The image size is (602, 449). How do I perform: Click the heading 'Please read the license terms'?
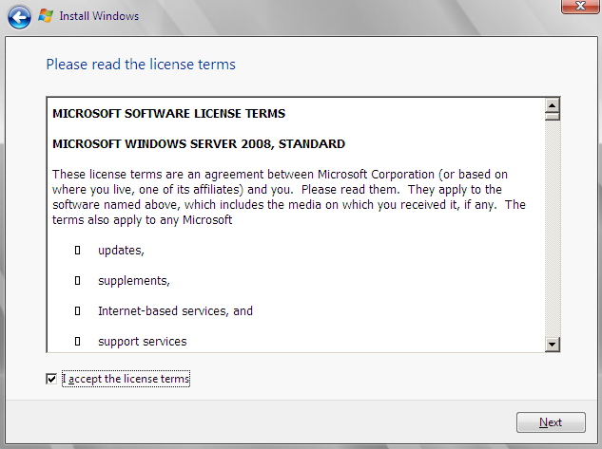click(x=141, y=65)
